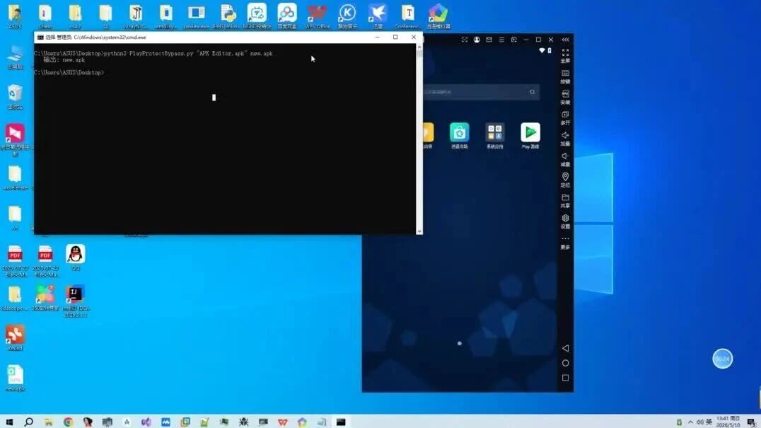Select the Xmind desktop shortcut
Viewport: 761px width, 428px height.
point(15,337)
